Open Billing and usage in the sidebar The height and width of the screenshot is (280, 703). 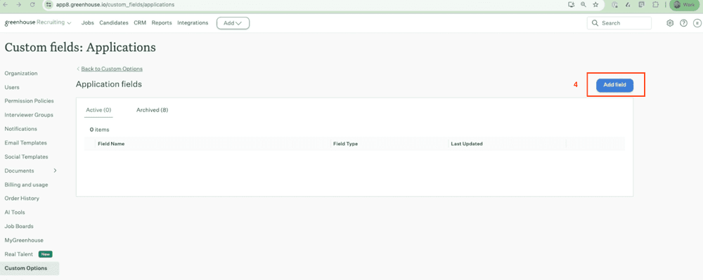point(26,185)
